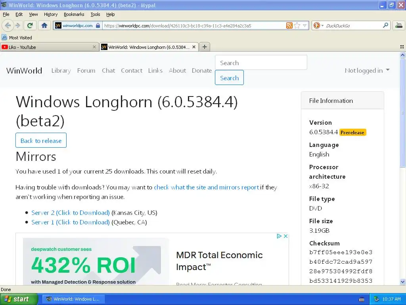The image size is (406, 305).
Task: Close the Liko - YouTube tab
Action: [x=94, y=47]
